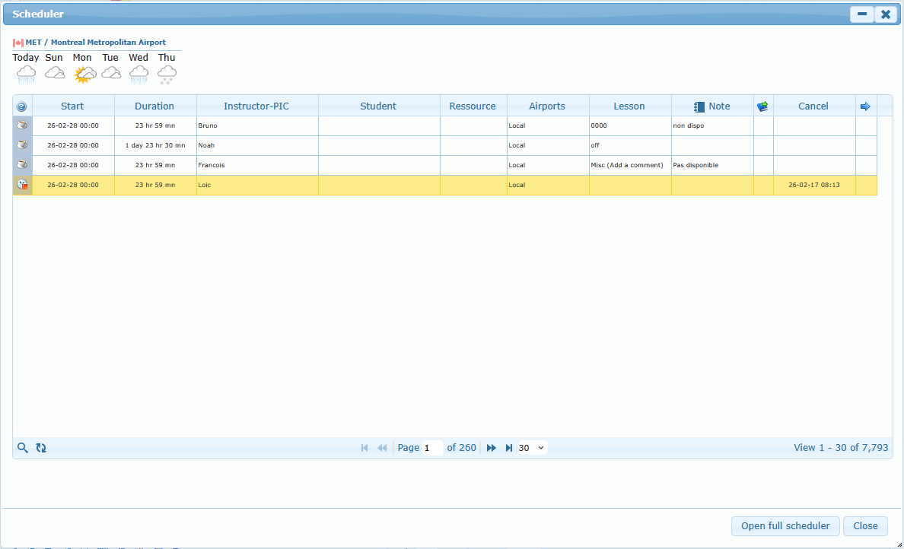Viewport: 904px width, 549px height.
Task: Click the blue arrow column header icon
Action: pyautogui.click(x=865, y=106)
